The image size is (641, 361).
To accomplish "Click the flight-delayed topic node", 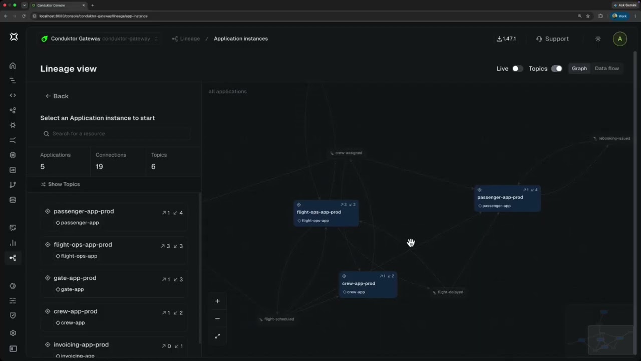I will pos(448,292).
